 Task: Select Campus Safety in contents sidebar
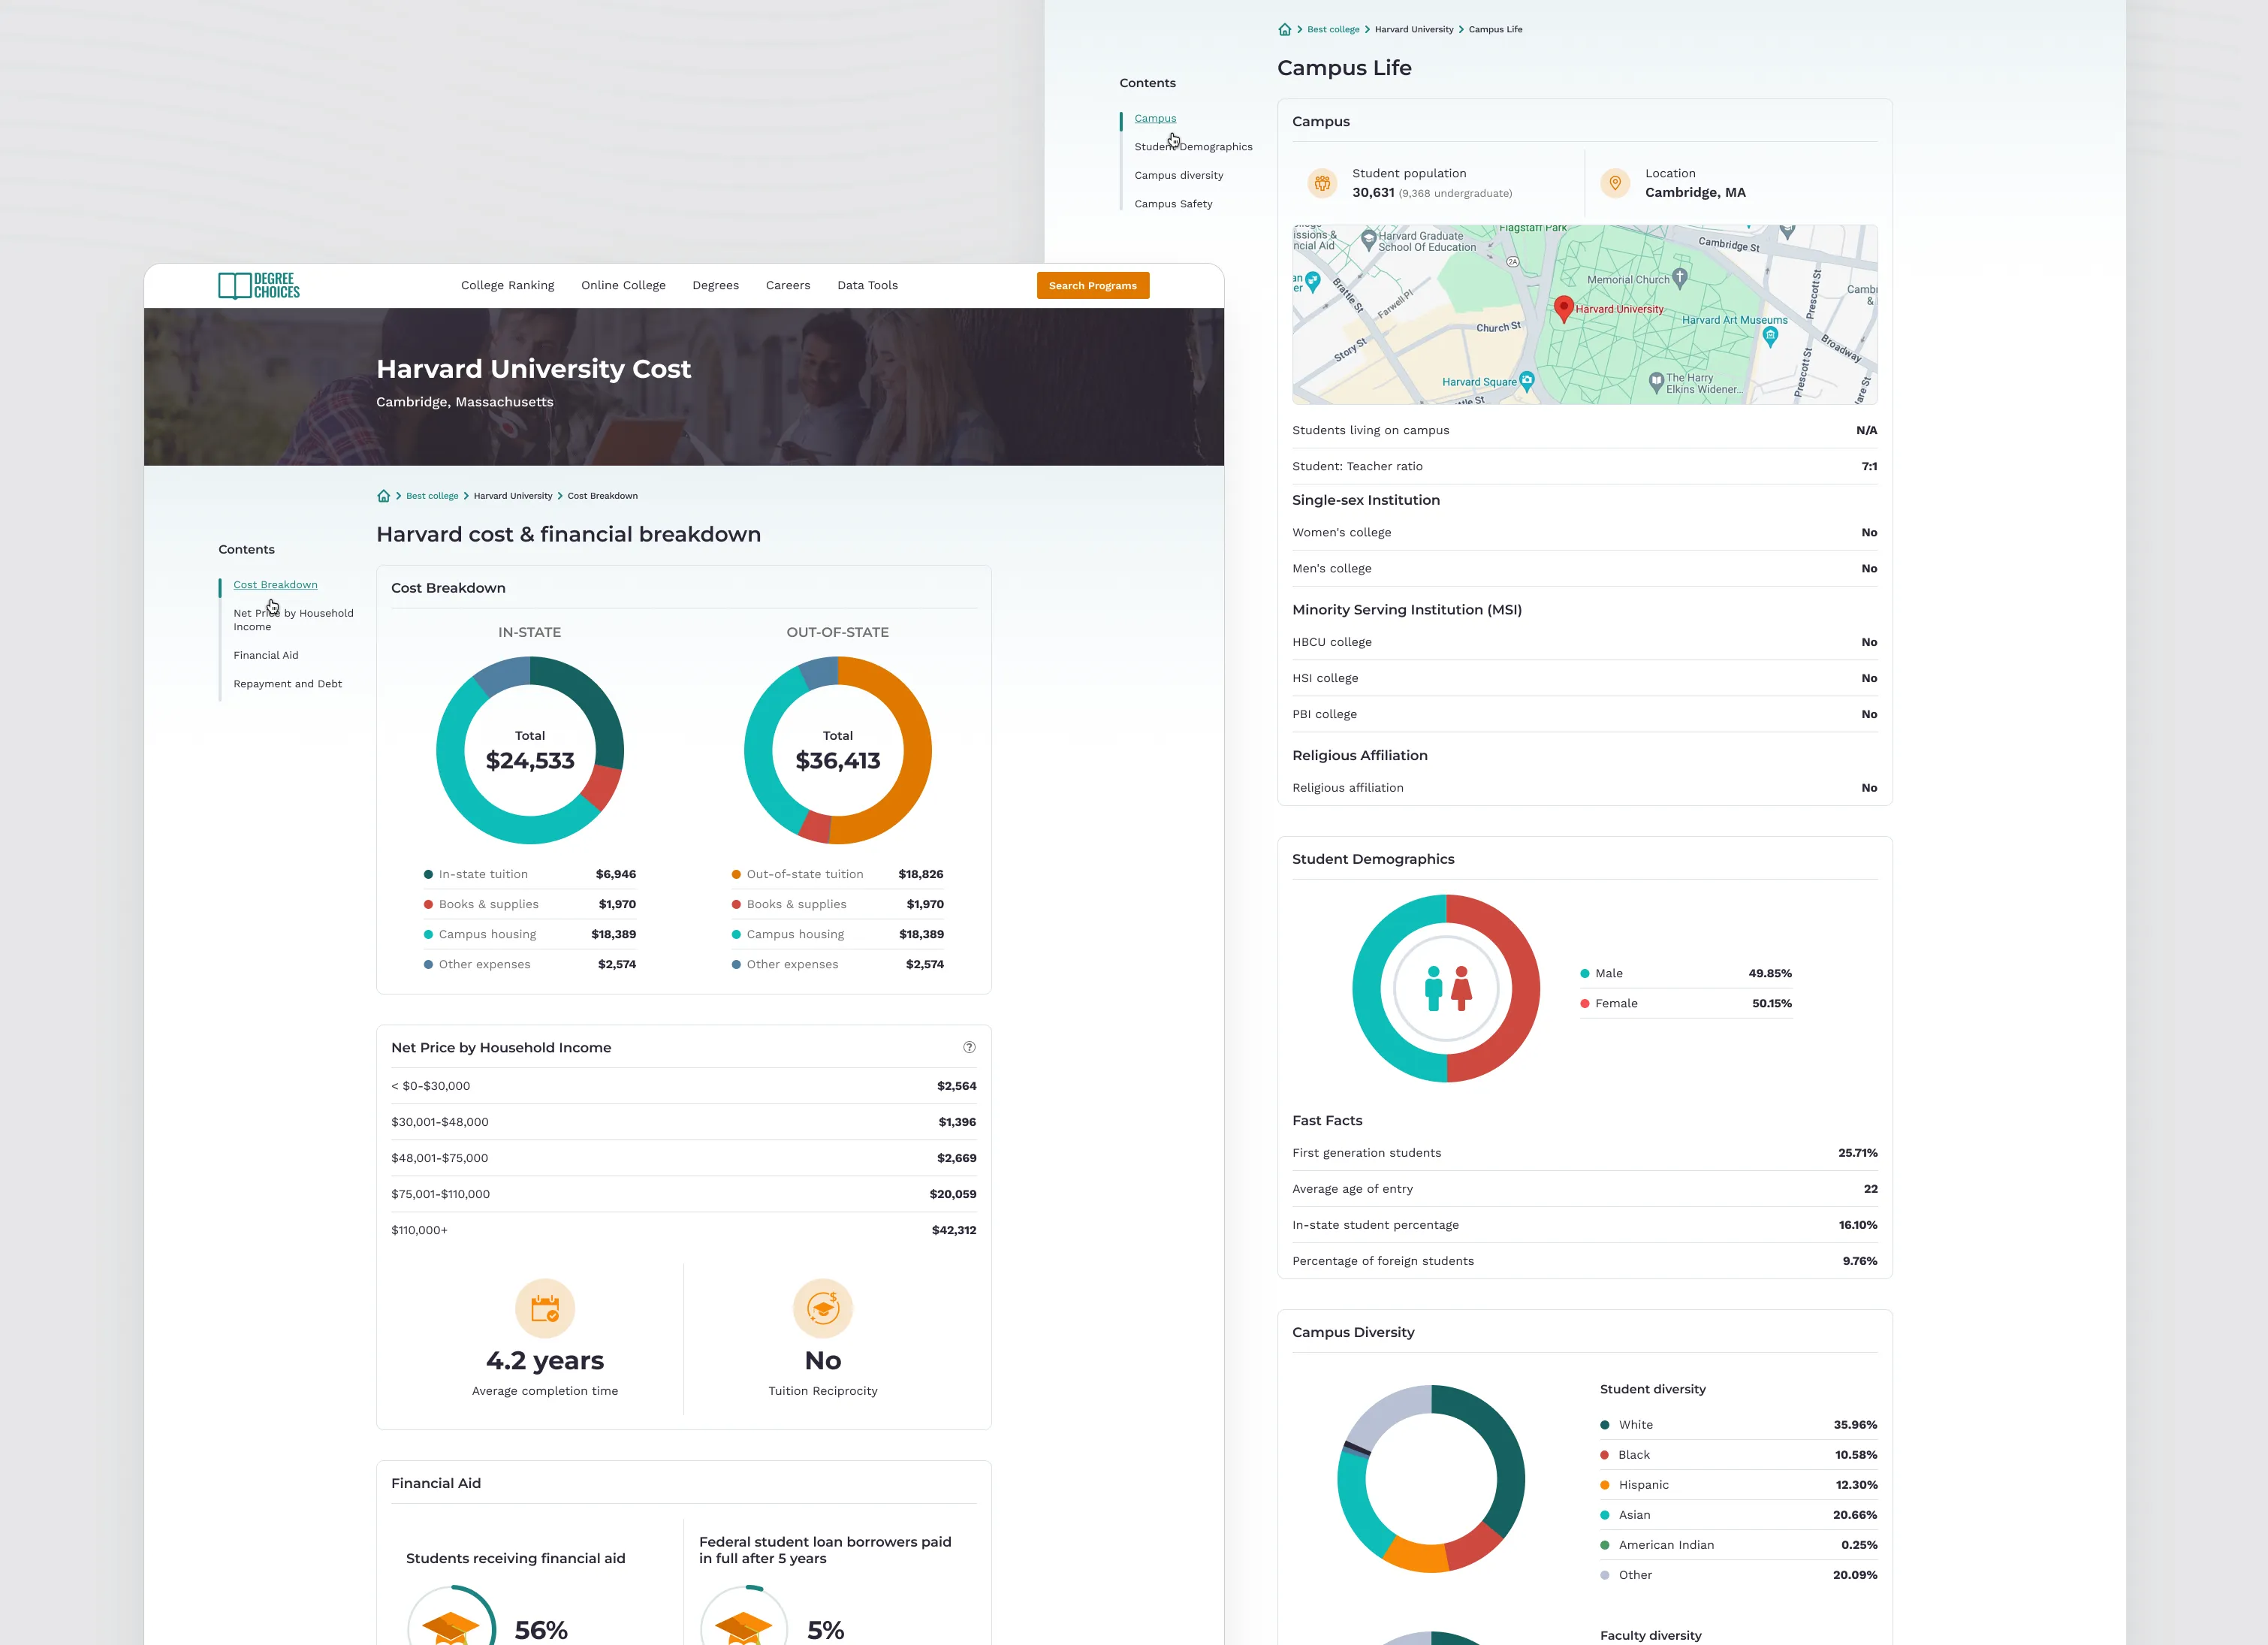pyautogui.click(x=1173, y=204)
